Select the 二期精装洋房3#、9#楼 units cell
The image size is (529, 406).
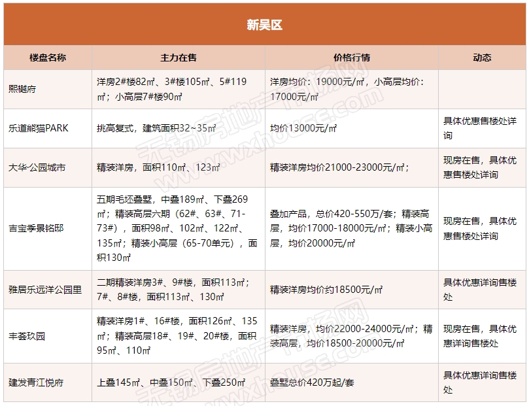[179, 290]
